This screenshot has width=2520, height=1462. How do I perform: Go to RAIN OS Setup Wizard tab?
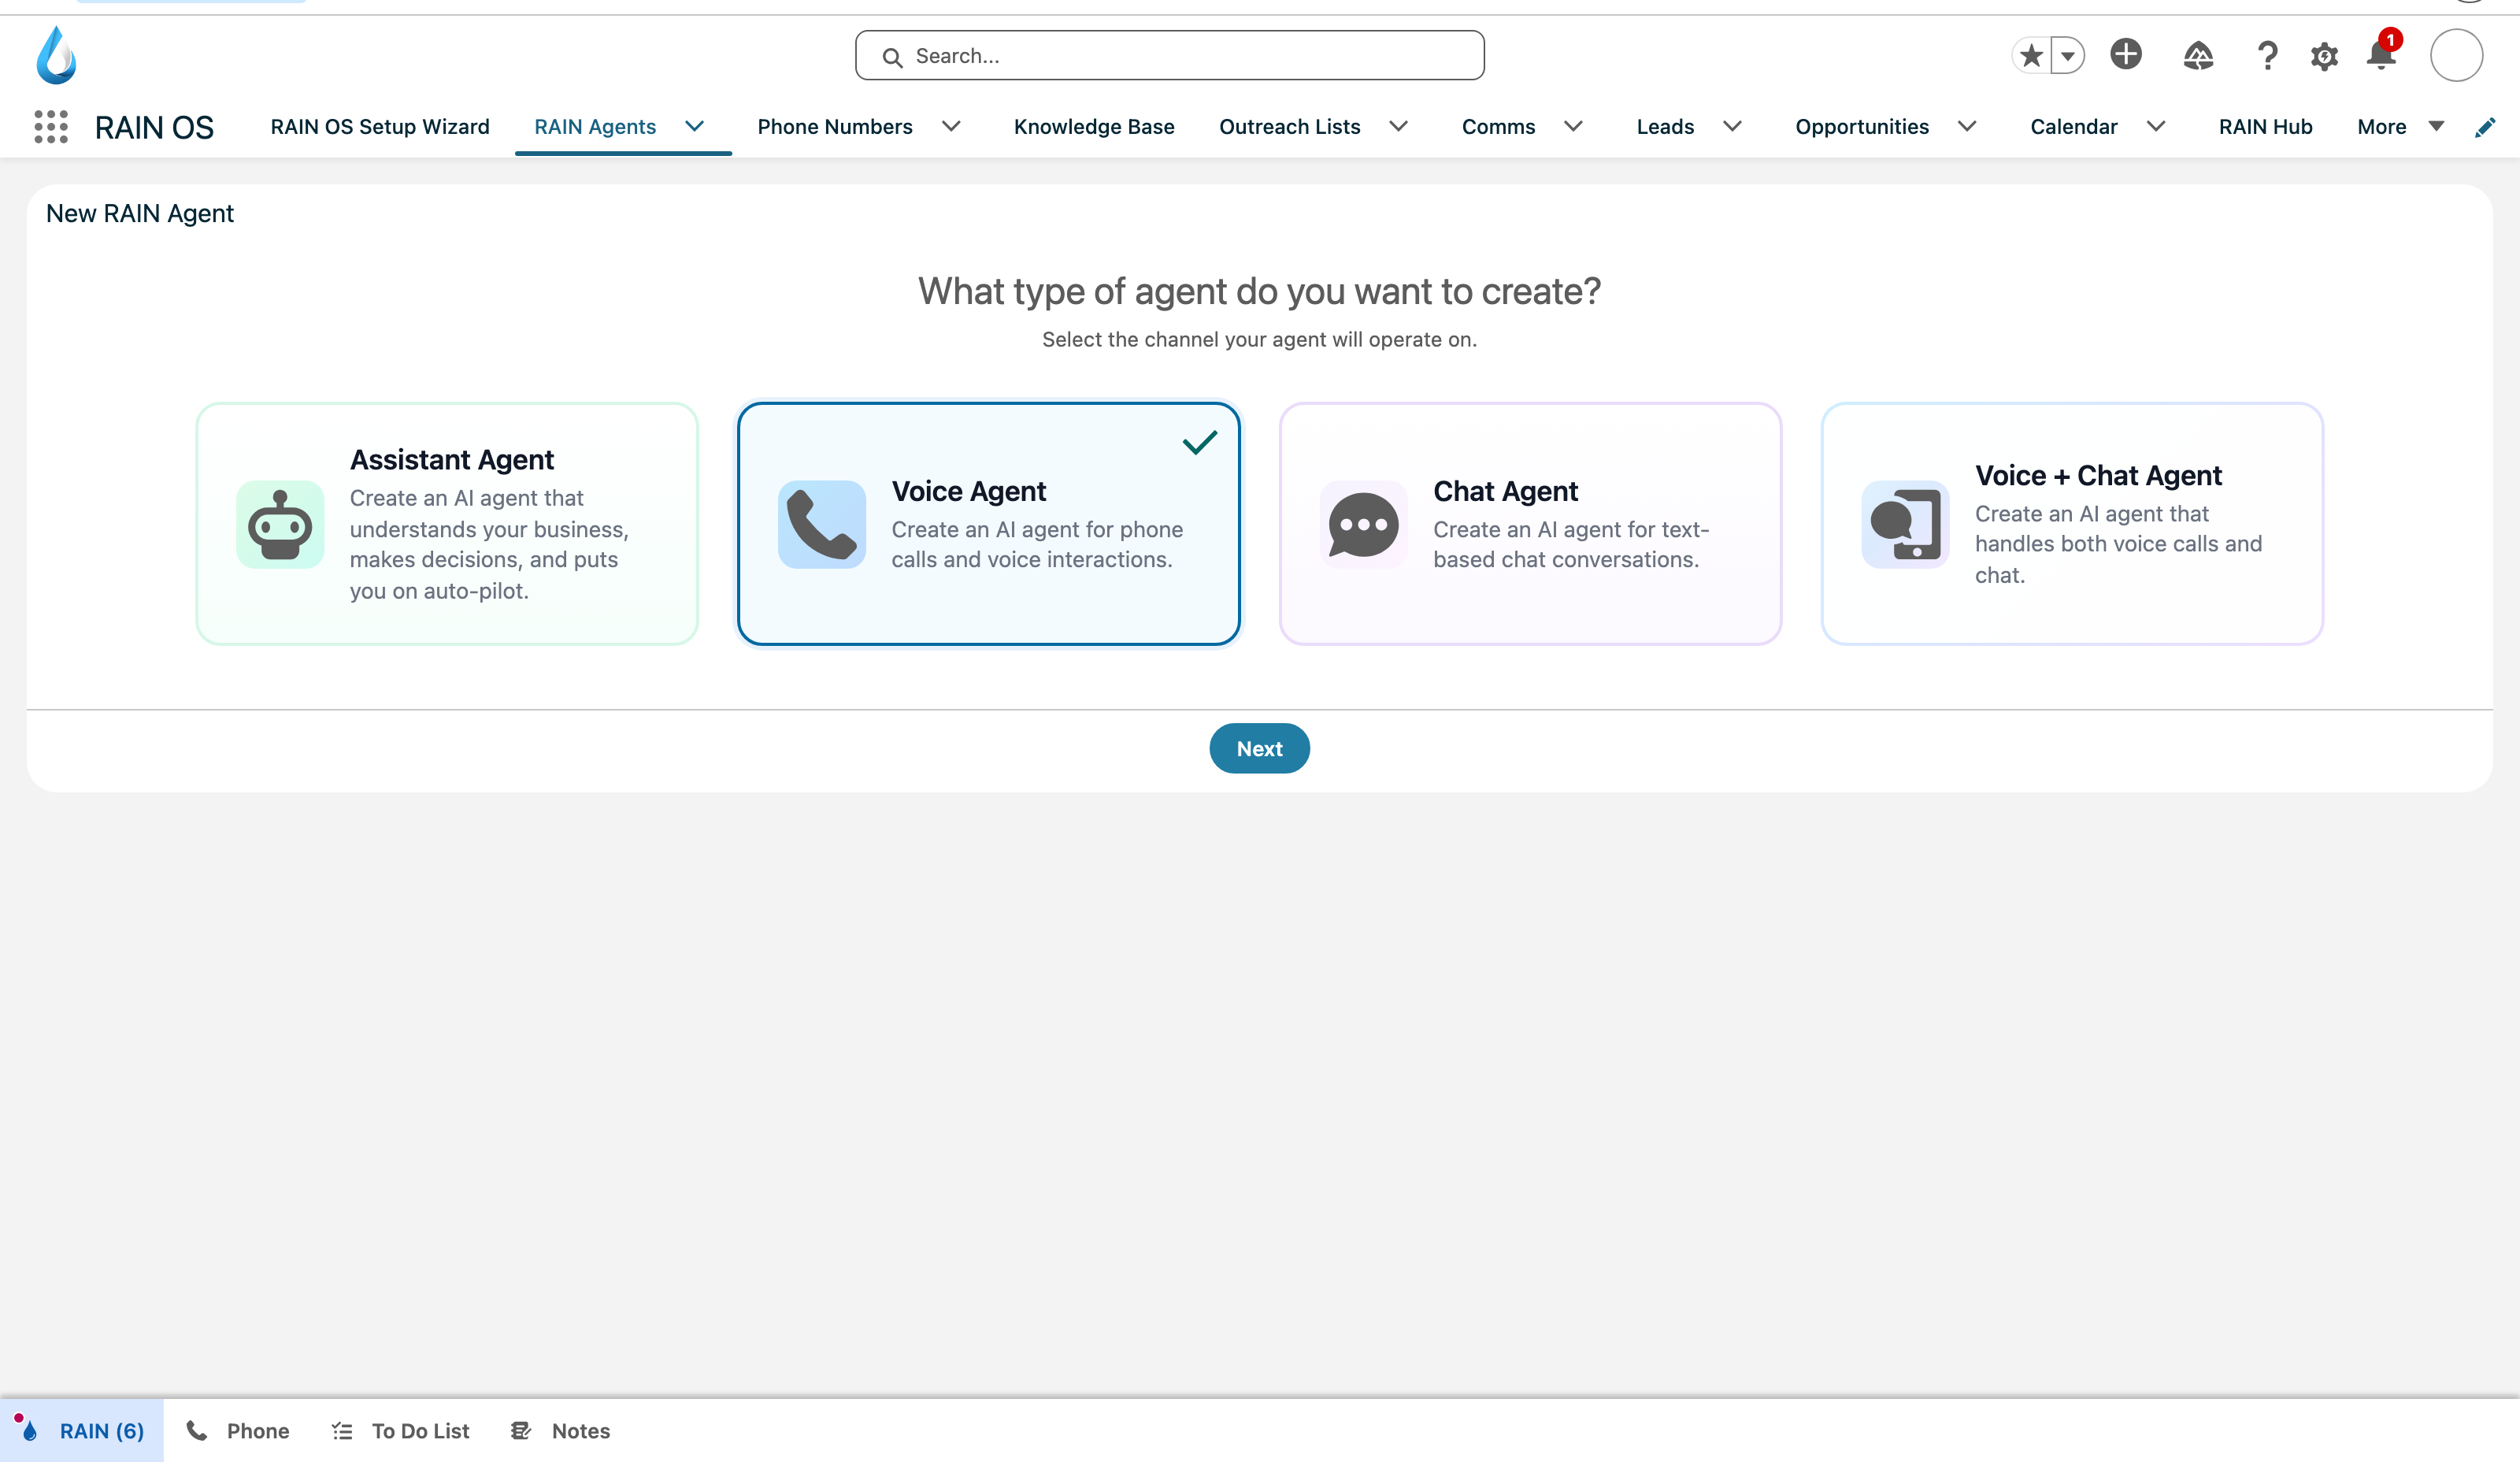point(380,127)
